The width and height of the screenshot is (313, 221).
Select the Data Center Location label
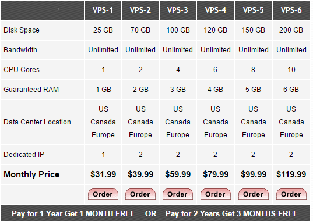point(37,122)
